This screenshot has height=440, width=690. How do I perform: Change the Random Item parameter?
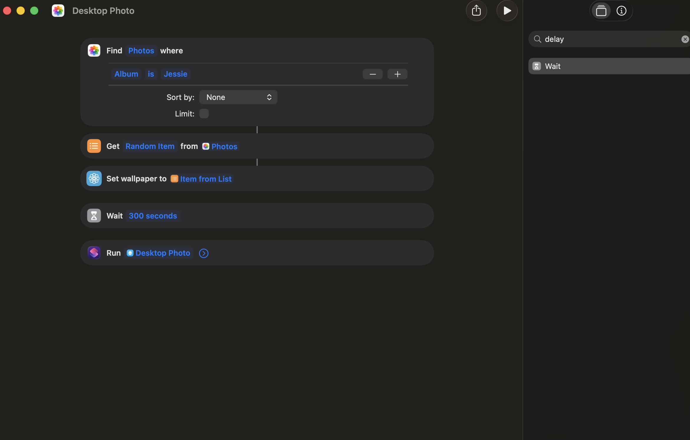pos(150,146)
